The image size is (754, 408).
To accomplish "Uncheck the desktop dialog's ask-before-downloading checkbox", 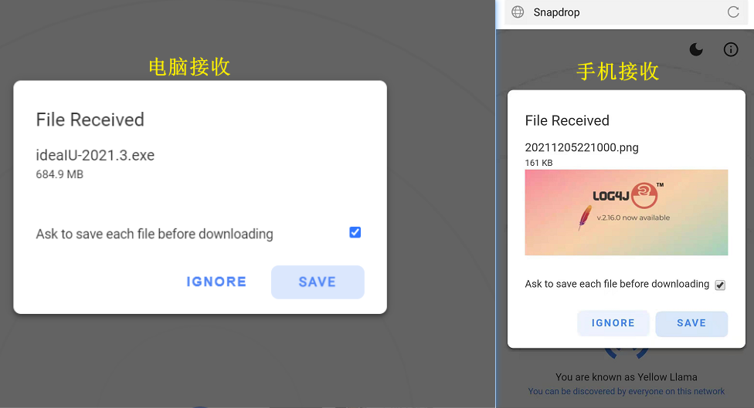I will (355, 232).
